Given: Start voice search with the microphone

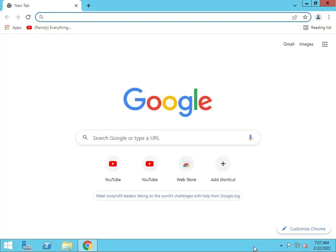Looking at the screenshot, I should [250, 137].
